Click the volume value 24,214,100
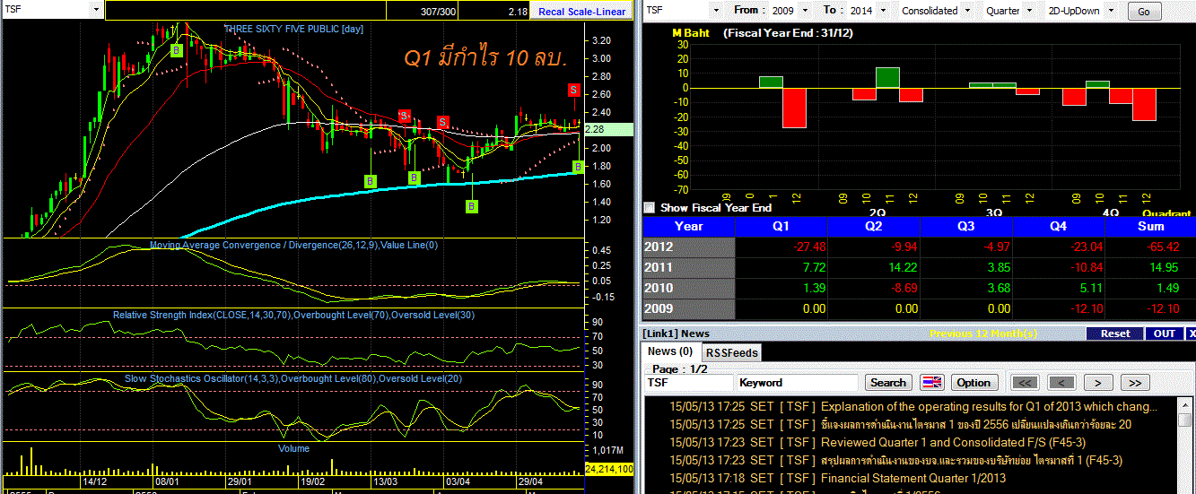The image size is (1196, 494). tap(608, 469)
